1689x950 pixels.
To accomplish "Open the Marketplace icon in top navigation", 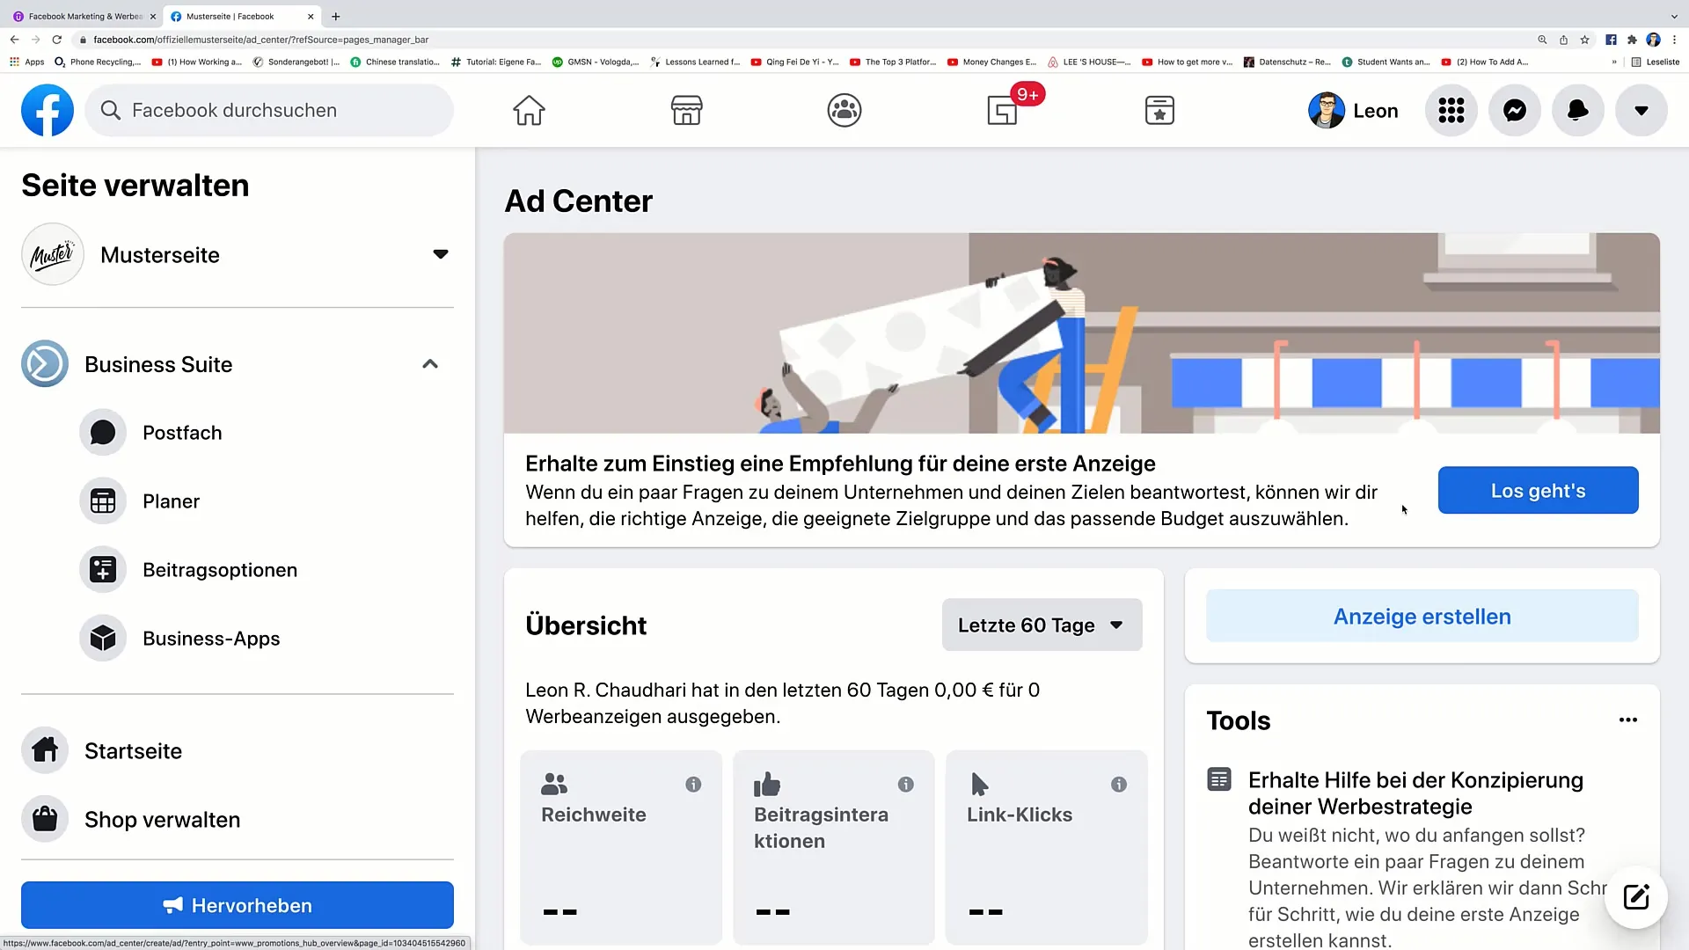I will (686, 110).
